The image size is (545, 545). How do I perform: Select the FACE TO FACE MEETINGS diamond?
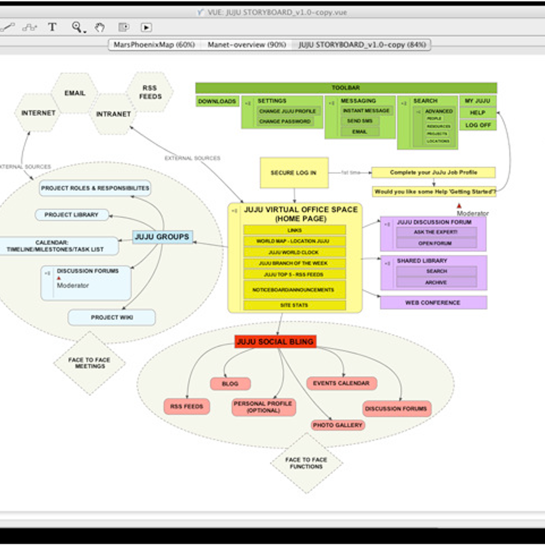(x=90, y=363)
